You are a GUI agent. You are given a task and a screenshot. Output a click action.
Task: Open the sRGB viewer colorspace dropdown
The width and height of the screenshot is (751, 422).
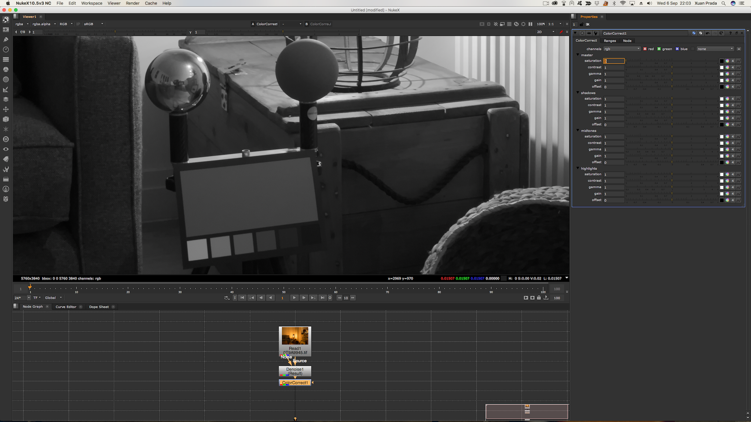point(93,24)
